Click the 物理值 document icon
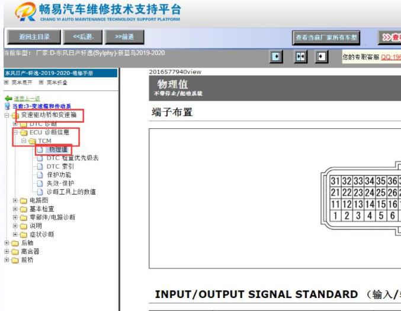 click(40, 150)
